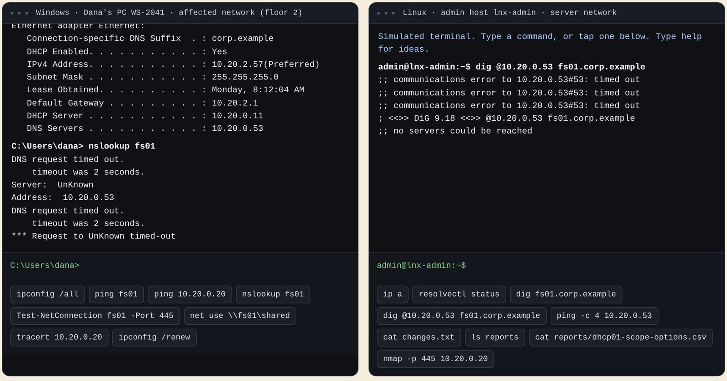Select the 'Subnet Mask' line in ipconfig output
The height and width of the screenshot is (381, 727).
click(153, 77)
